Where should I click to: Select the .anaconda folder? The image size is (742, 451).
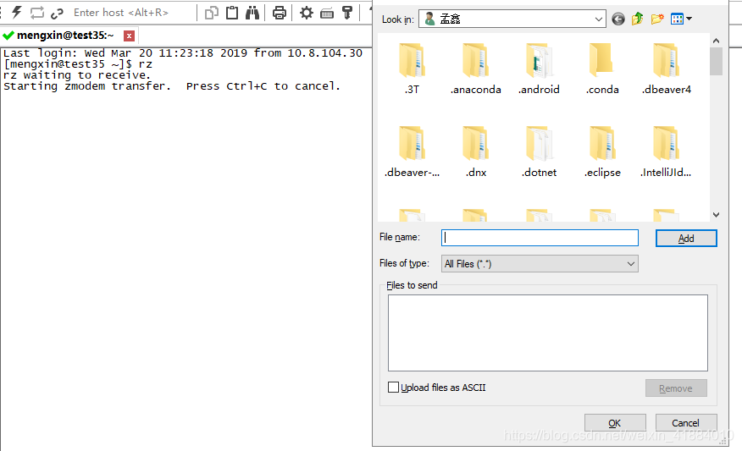click(475, 69)
